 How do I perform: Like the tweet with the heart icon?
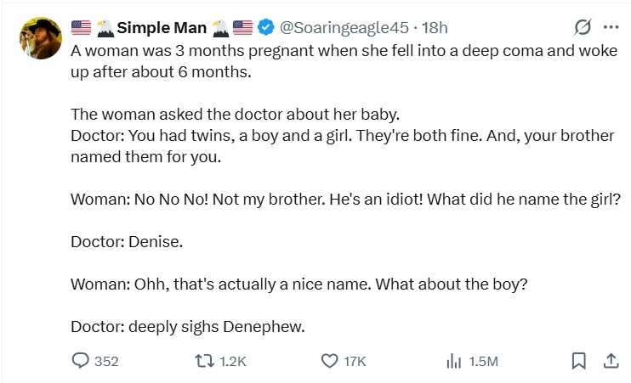[x=330, y=361]
